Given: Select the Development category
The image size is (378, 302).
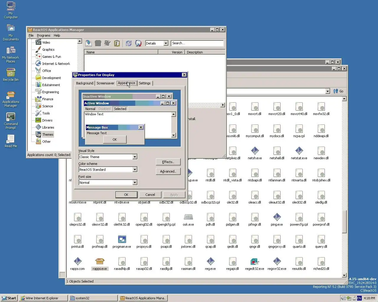Looking at the screenshot, I should pyautogui.click(x=51, y=78).
